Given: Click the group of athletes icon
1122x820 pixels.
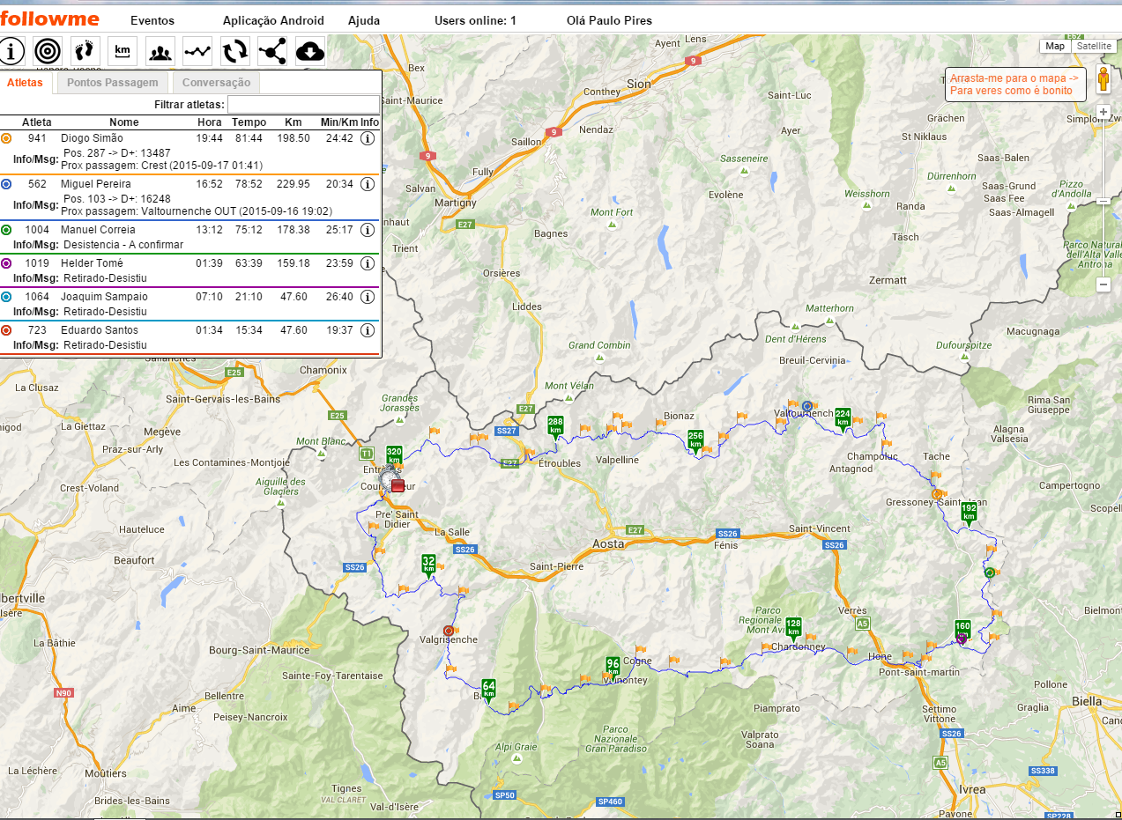Looking at the screenshot, I should click(160, 51).
